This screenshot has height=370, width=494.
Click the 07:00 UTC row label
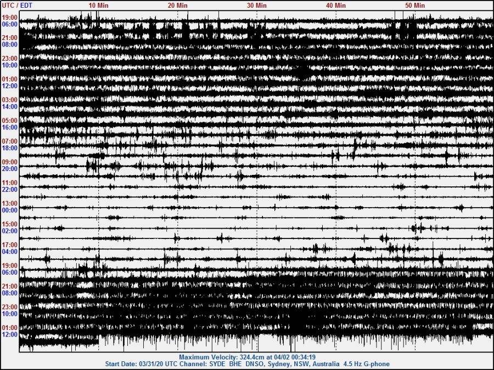tap(9, 141)
